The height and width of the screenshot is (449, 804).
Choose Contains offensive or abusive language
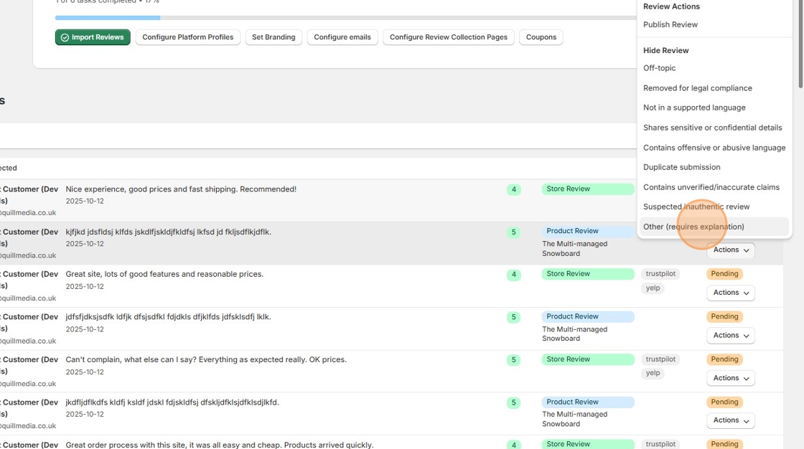tap(714, 148)
